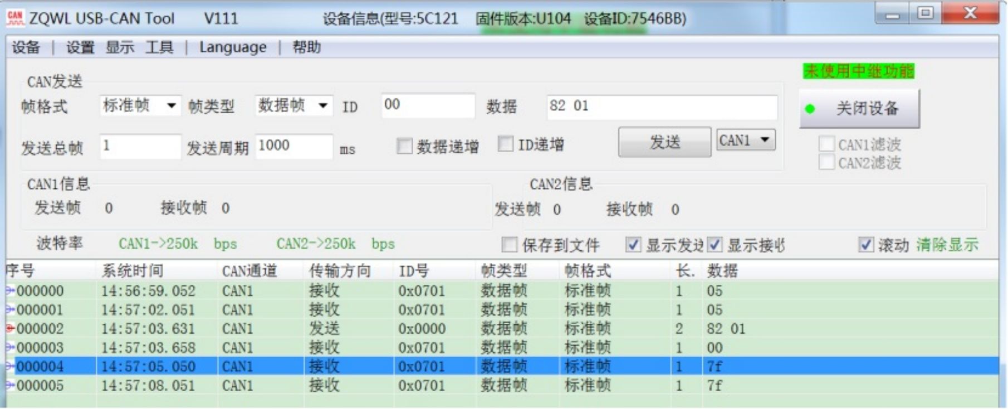This screenshot has width=1008, height=409.
Task: Open the Language menu
Action: click(233, 47)
